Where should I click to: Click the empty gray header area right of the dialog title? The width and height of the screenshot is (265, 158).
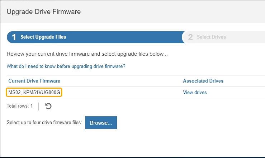(x=172, y=12)
